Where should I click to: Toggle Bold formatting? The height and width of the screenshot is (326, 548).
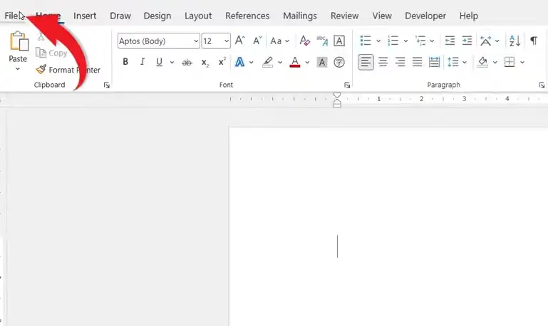[125, 62]
